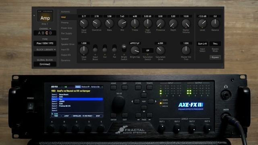The width and height of the screenshot is (258, 145).
Task: Open the amp TYPE selector Plexi 100W 1970
Action: (45, 43)
